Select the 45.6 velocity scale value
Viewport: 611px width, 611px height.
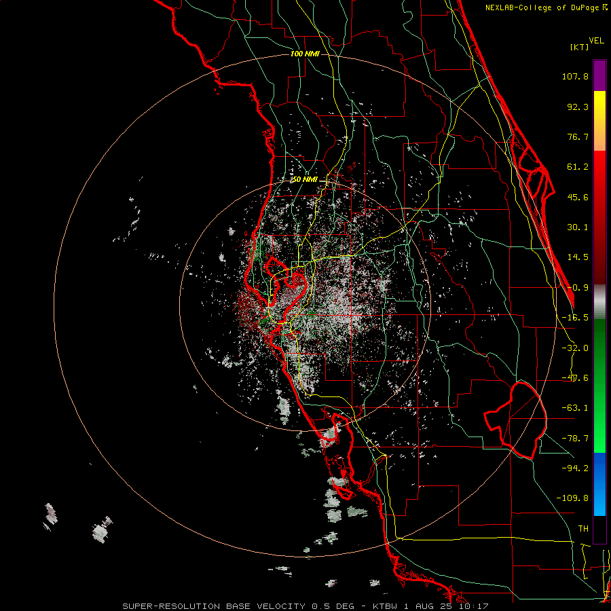(x=578, y=197)
